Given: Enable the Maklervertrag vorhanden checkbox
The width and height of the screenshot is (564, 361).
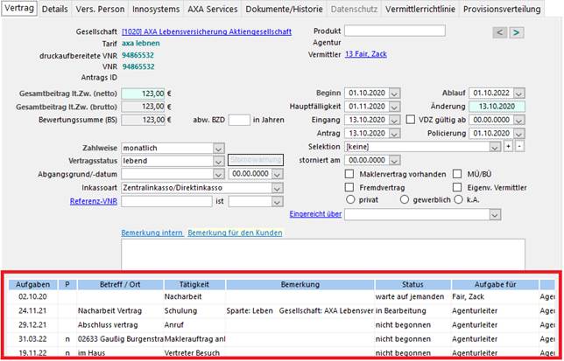Looking at the screenshot, I should click(351, 174).
